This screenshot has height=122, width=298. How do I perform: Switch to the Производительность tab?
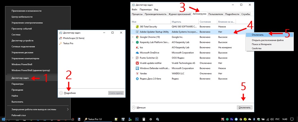[156, 14]
